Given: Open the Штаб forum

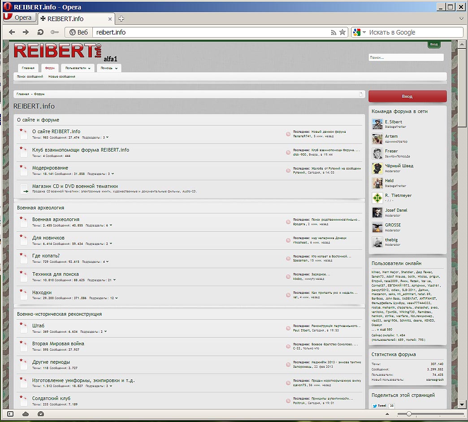Looking at the screenshot, I should click(x=38, y=326).
